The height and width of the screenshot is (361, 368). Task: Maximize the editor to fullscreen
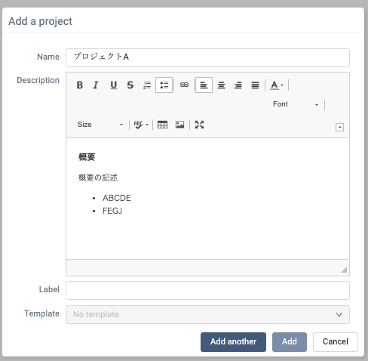199,125
